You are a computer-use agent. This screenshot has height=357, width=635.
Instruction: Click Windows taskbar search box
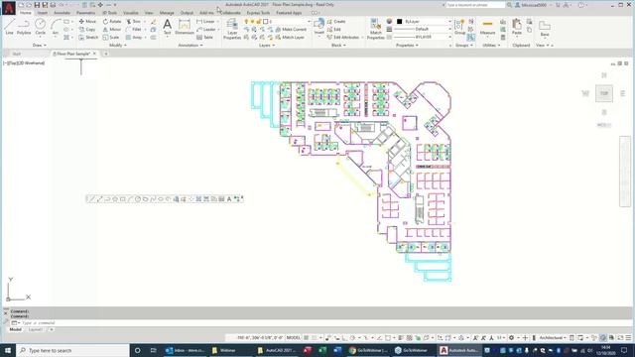click(x=72, y=350)
